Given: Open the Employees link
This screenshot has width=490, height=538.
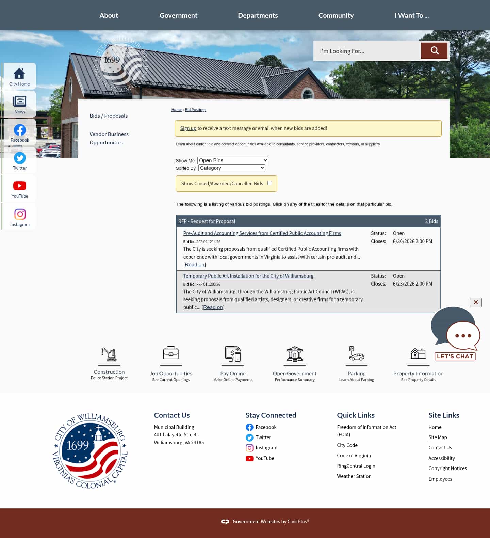Looking at the screenshot, I should (440, 479).
